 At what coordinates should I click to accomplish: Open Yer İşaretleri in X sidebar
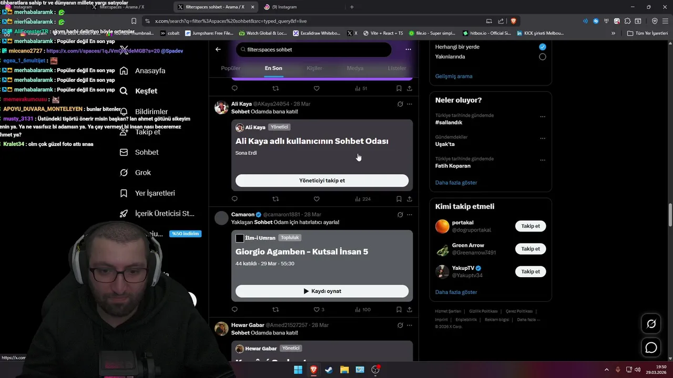[x=148, y=193]
